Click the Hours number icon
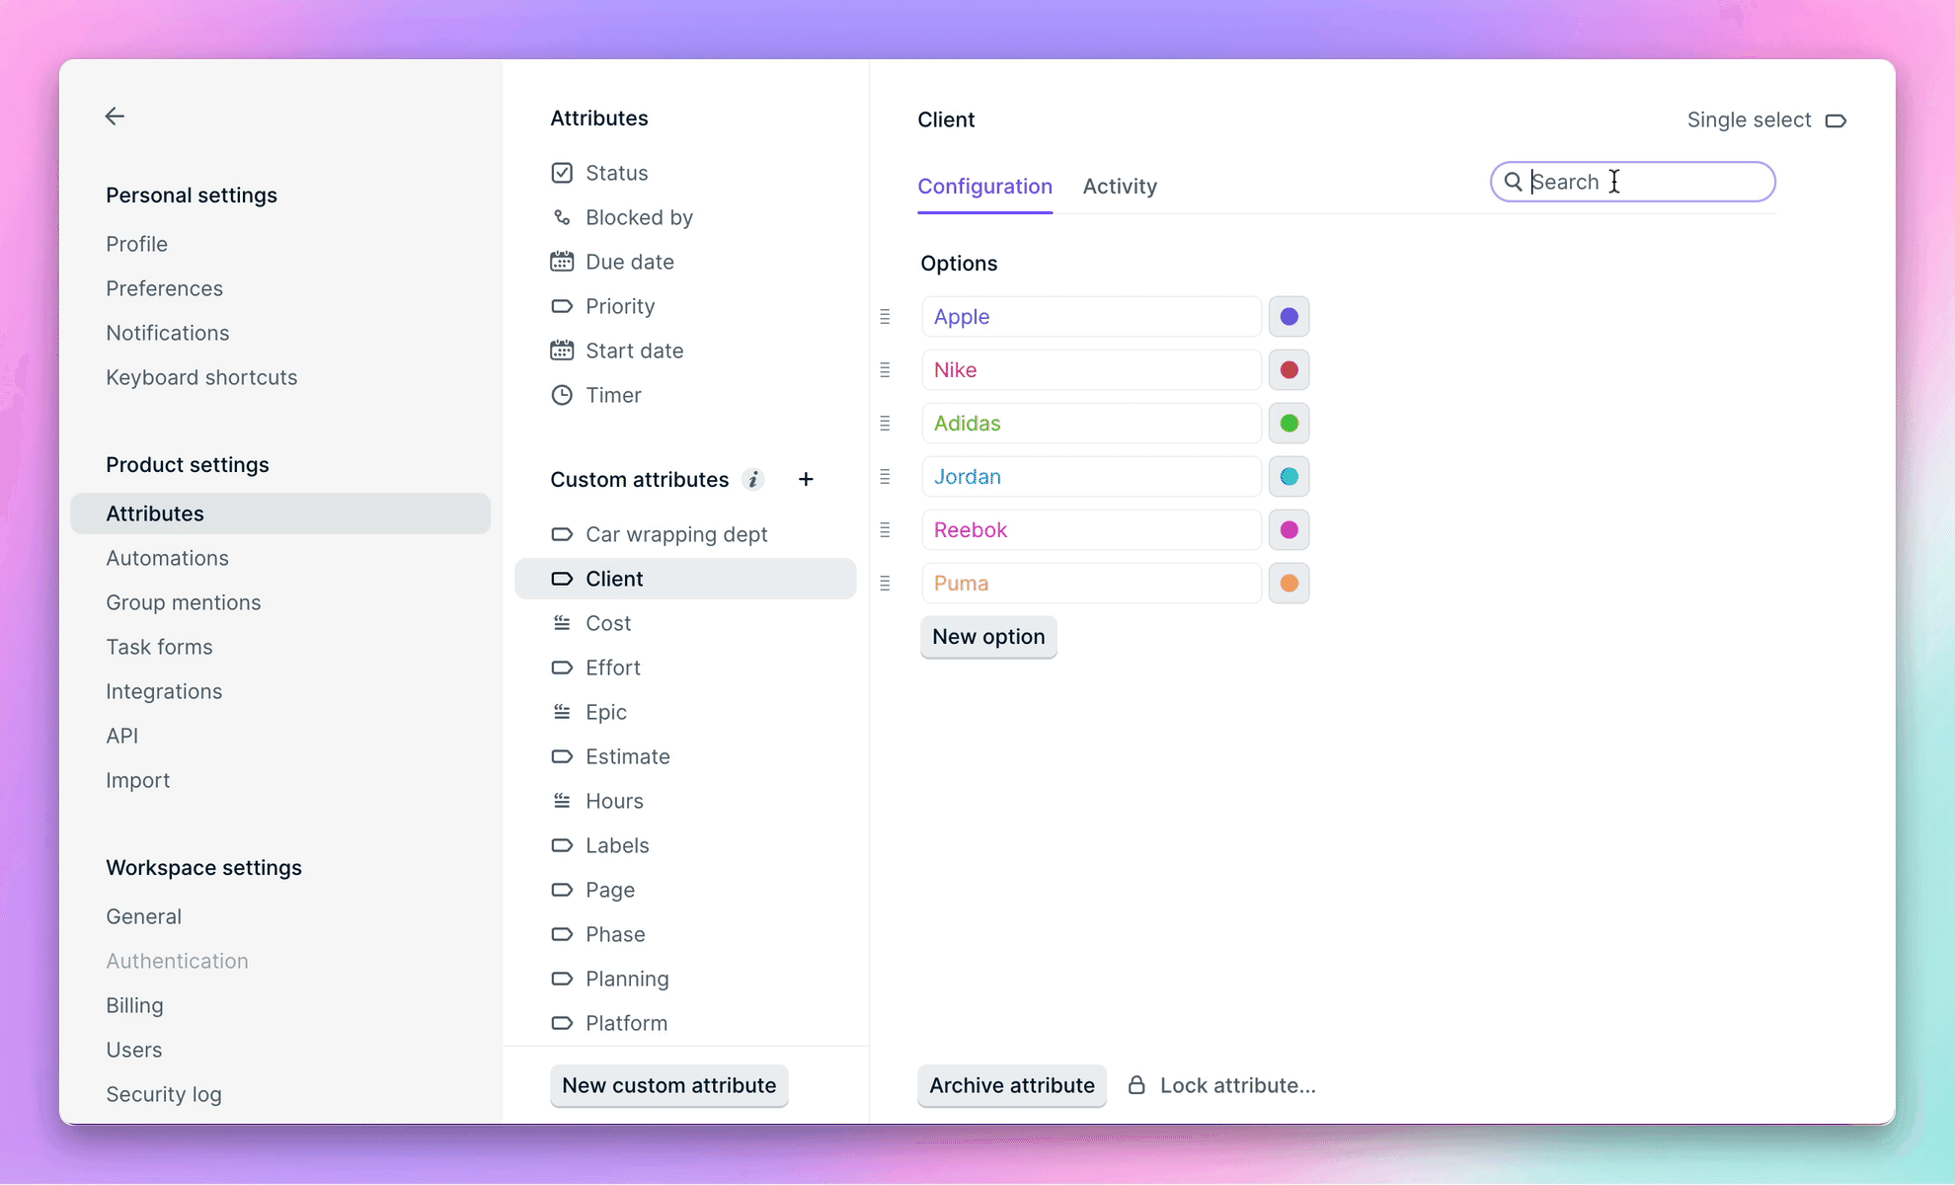 (x=562, y=801)
